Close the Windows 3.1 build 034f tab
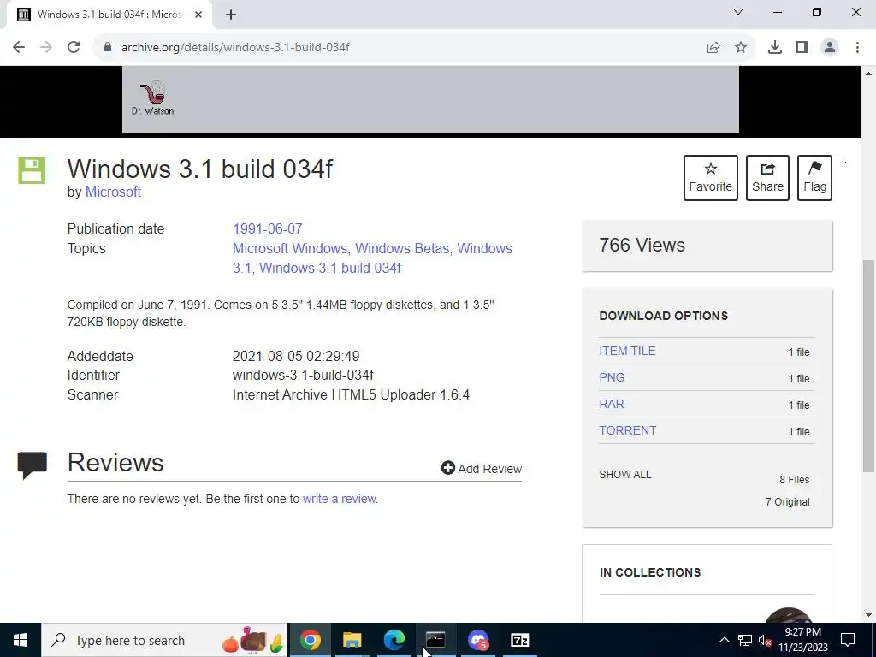This screenshot has width=876, height=657. click(x=198, y=15)
